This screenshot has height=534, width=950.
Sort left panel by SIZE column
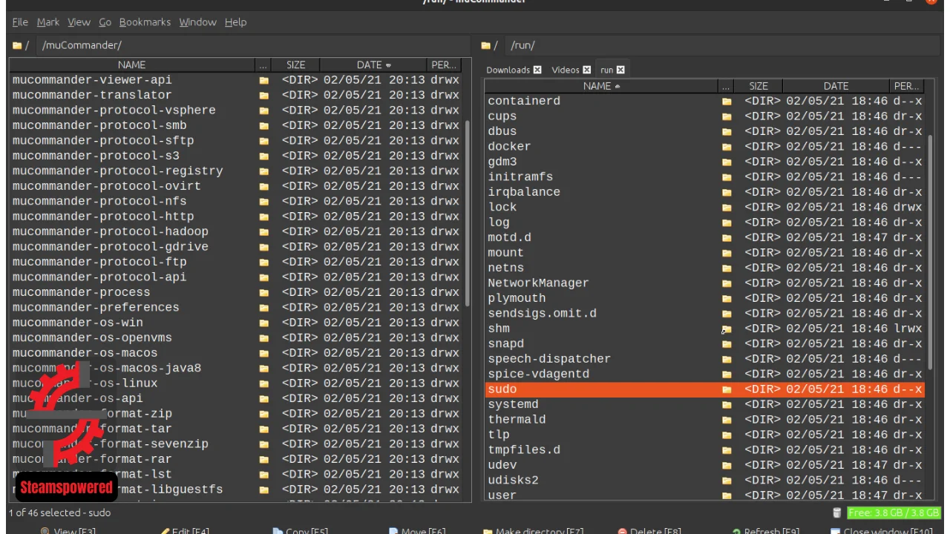click(x=295, y=65)
